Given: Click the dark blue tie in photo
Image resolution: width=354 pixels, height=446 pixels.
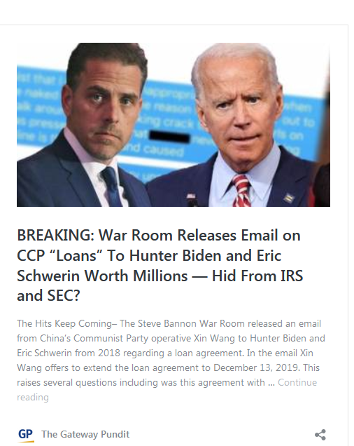Looking at the screenshot, I should point(112,187).
